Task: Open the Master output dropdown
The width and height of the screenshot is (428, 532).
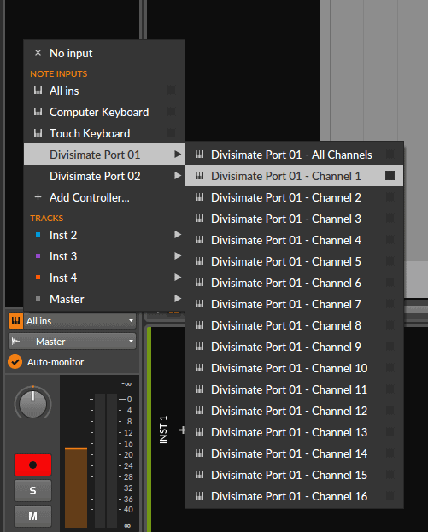Action: (x=73, y=341)
